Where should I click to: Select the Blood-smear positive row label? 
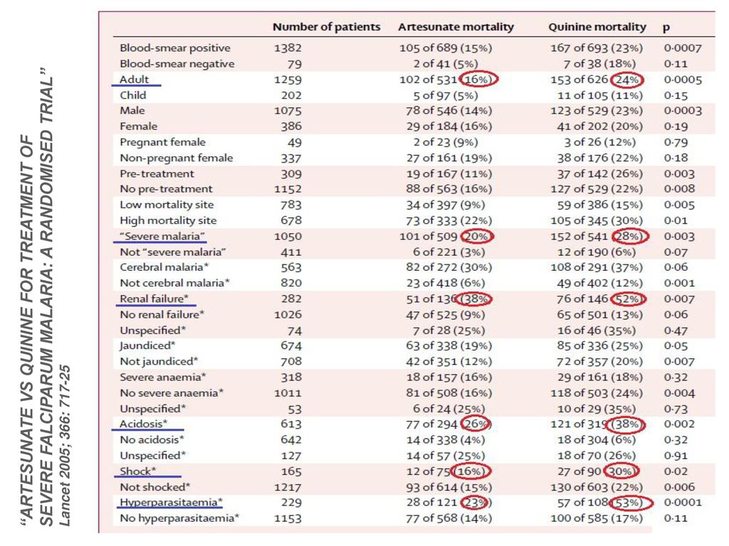[x=175, y=48]
